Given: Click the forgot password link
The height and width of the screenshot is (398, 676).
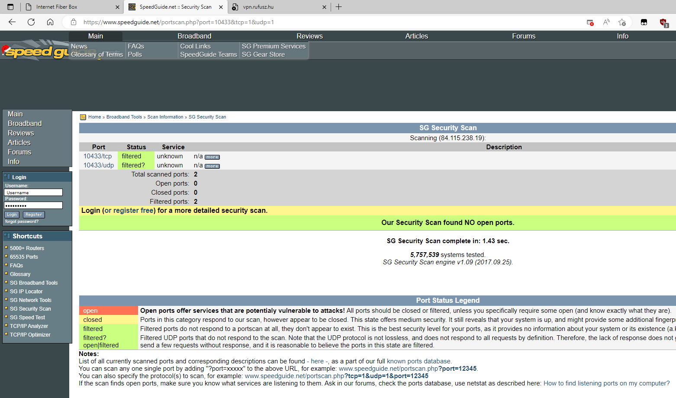Looking at the screenshot, I should pos(22,221).
